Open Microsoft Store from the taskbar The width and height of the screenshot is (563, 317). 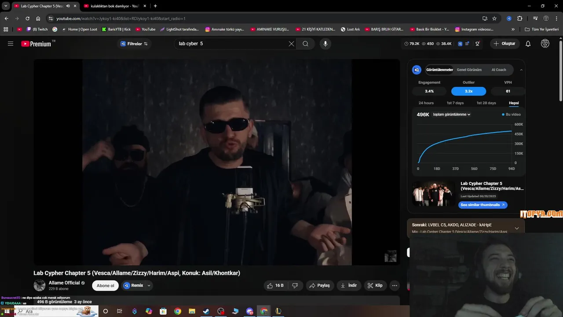click(163, 311)
